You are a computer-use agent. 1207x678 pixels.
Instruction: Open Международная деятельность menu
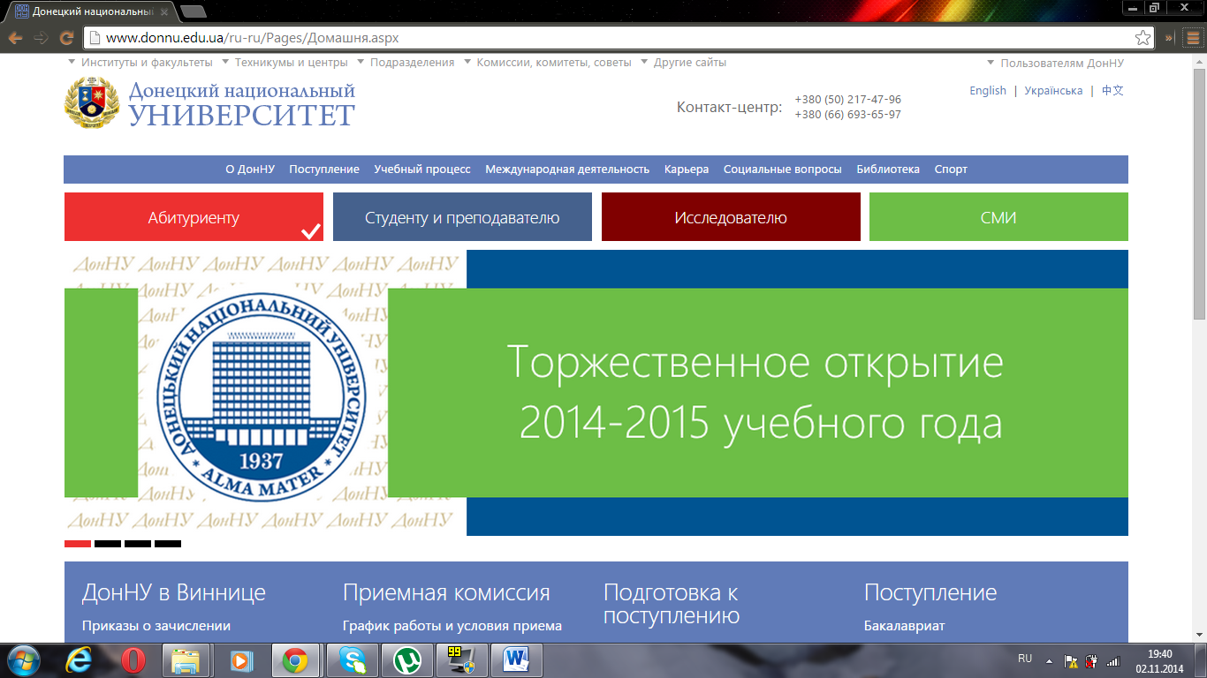pyautogui.click(x=567, y=169)
